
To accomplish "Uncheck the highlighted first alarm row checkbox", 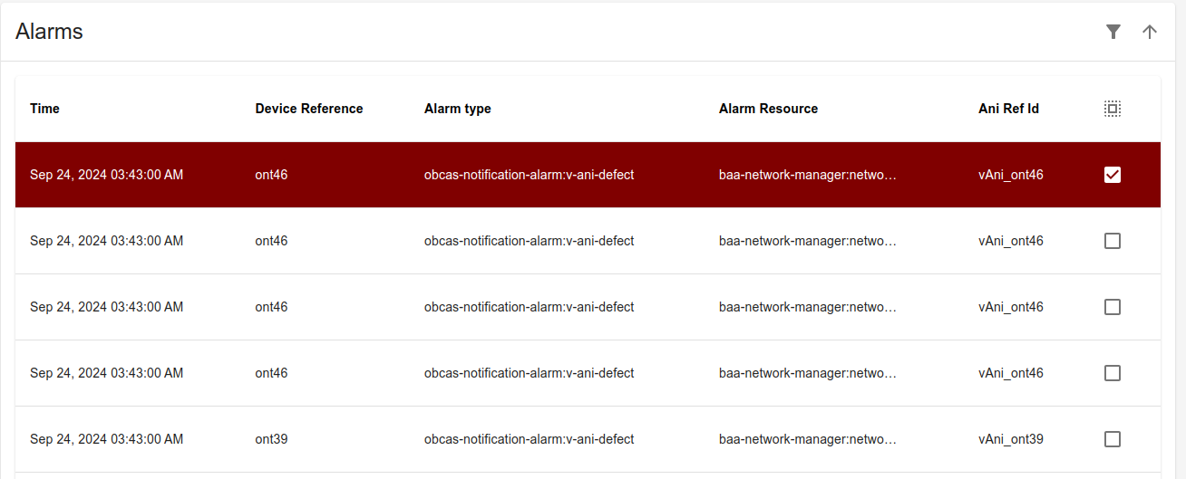I will 1113,175.
